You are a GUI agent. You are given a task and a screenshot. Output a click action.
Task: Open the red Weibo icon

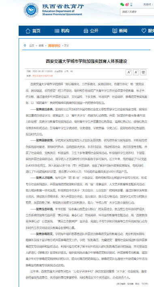127,4
